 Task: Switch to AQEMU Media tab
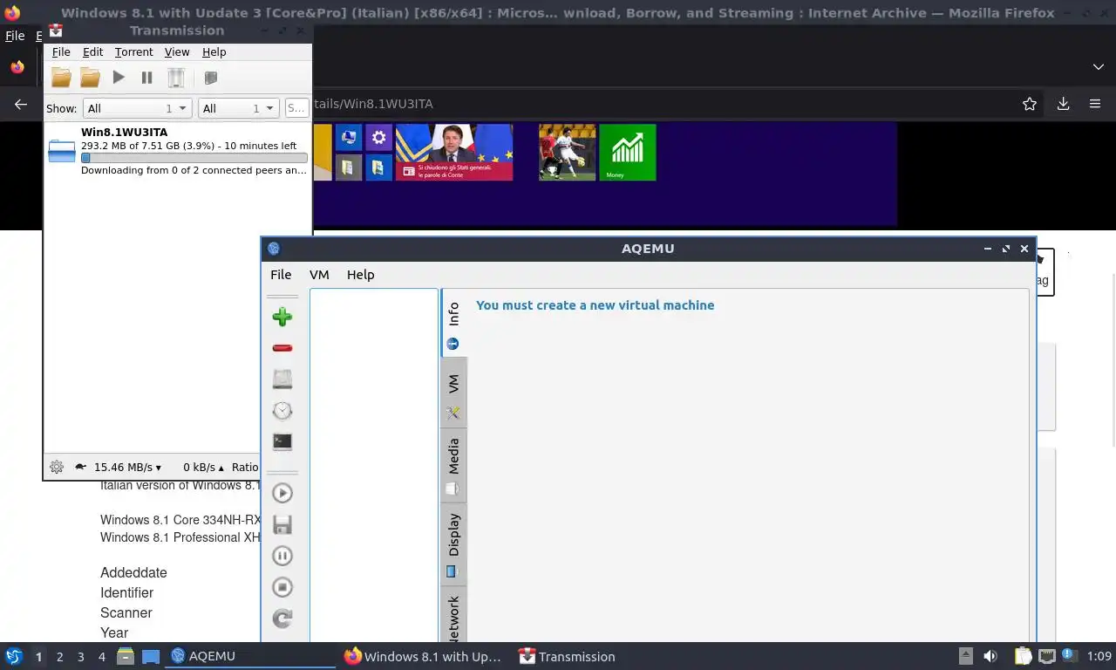(453, 465)
